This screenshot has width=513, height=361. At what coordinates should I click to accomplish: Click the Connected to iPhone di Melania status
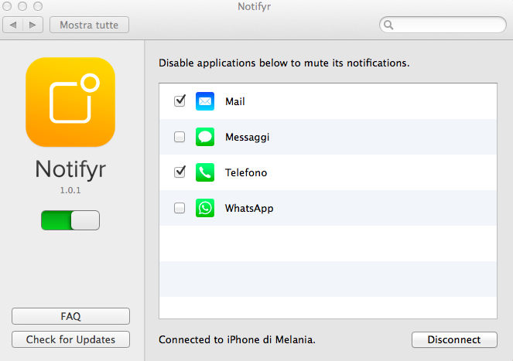237,340
